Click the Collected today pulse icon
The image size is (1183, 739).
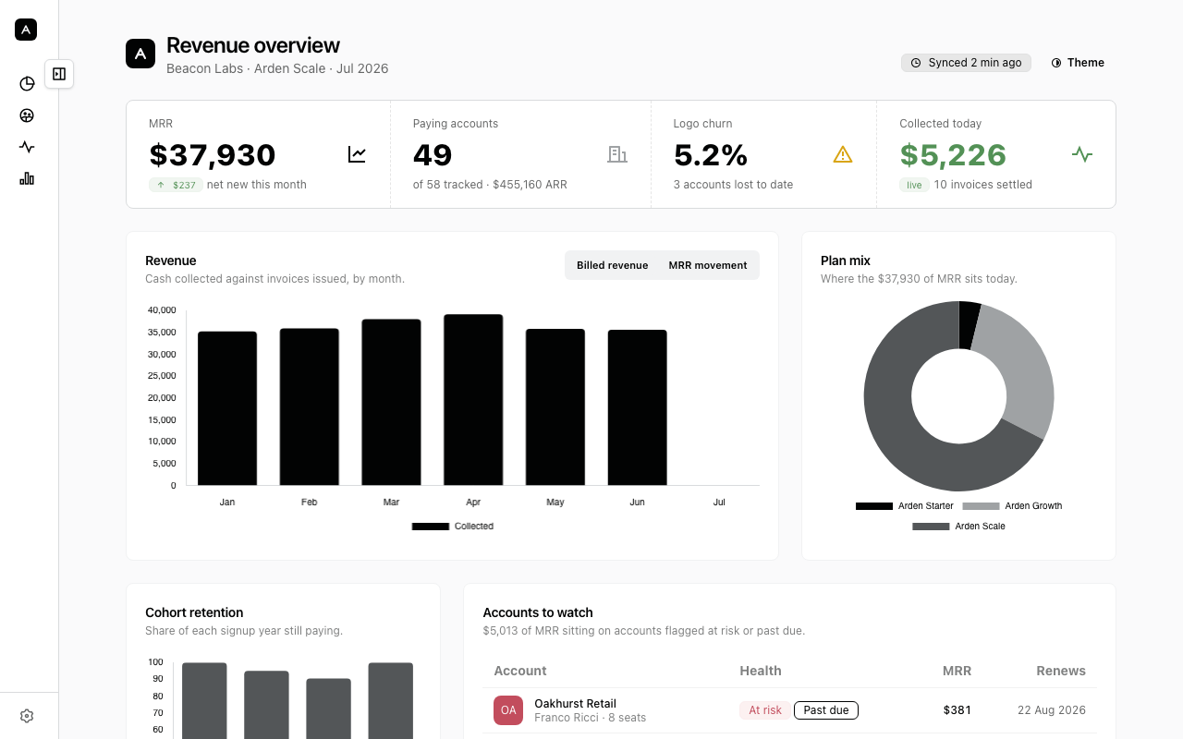[1082, 154]
